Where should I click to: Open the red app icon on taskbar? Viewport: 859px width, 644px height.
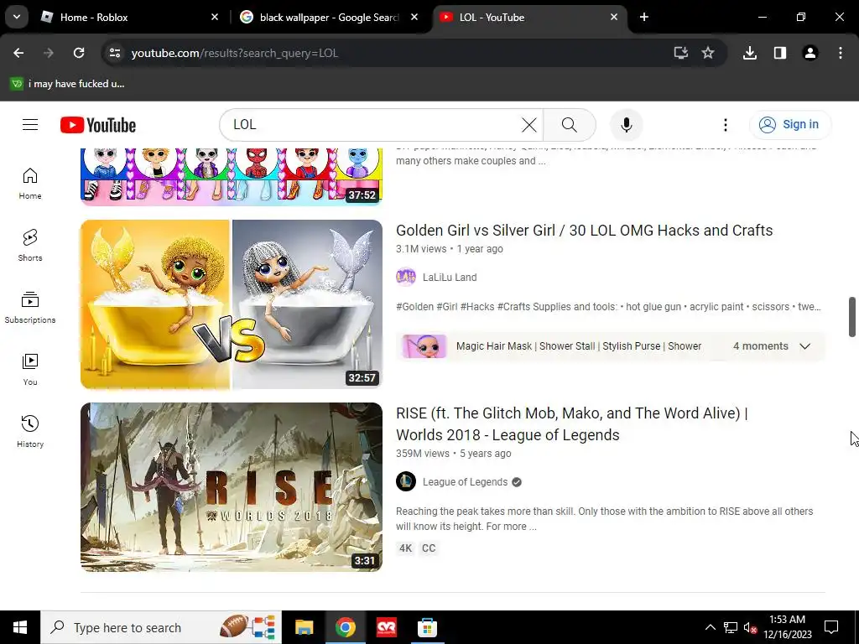[386, 627]
